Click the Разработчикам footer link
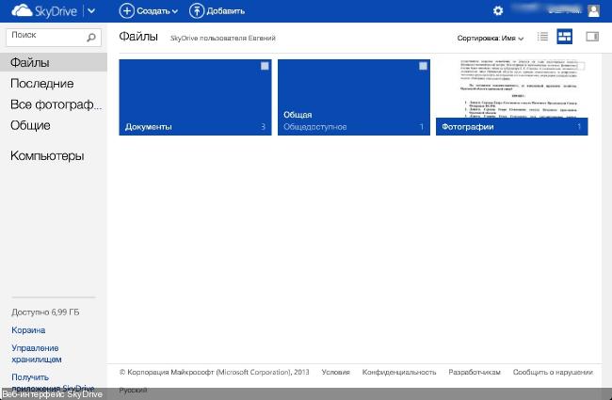 point(475,373)
